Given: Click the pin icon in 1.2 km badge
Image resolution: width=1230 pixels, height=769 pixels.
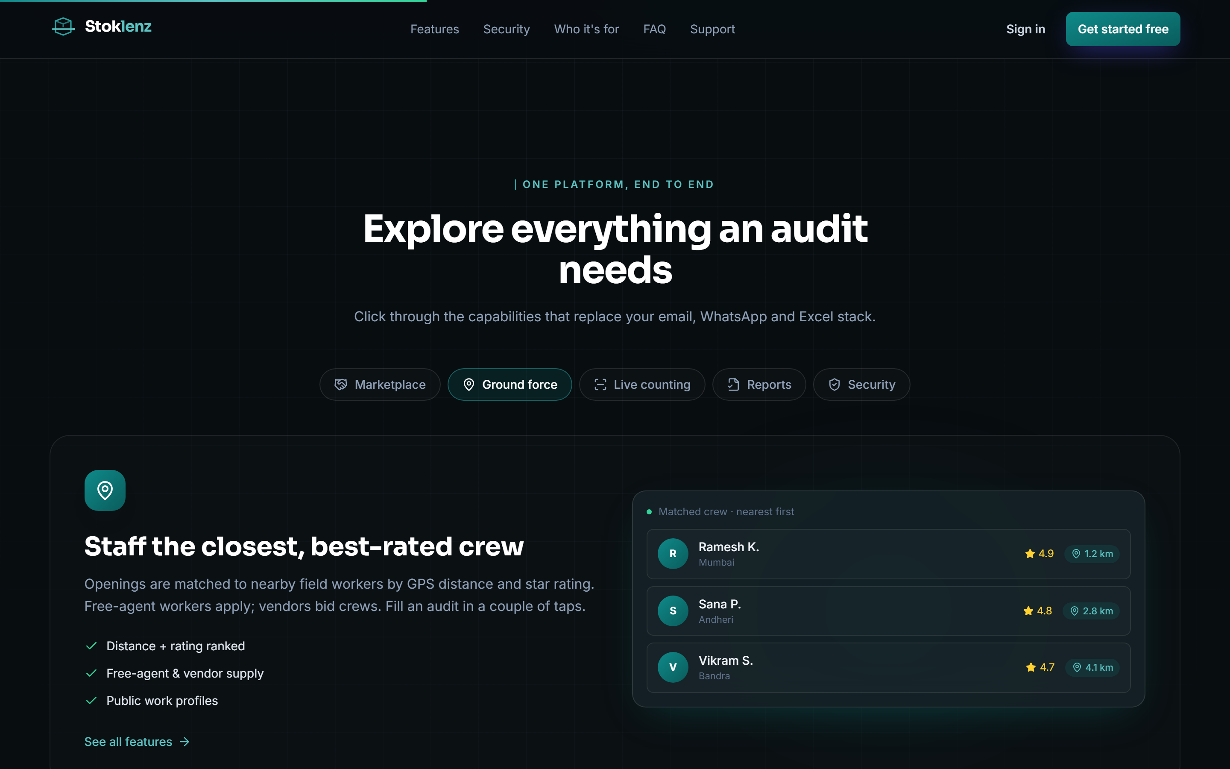Looking at the screenshot, I should click(1076, 553).
